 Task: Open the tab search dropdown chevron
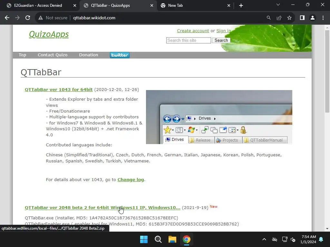[278, 5]
